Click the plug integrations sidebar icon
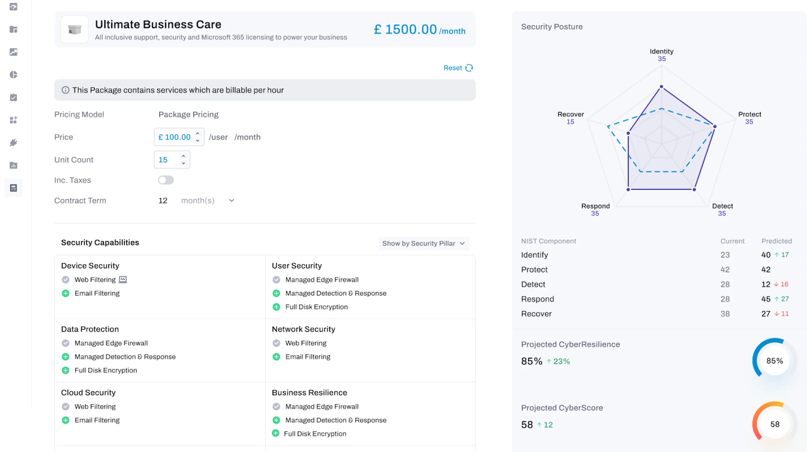 (x=13, y=143)
